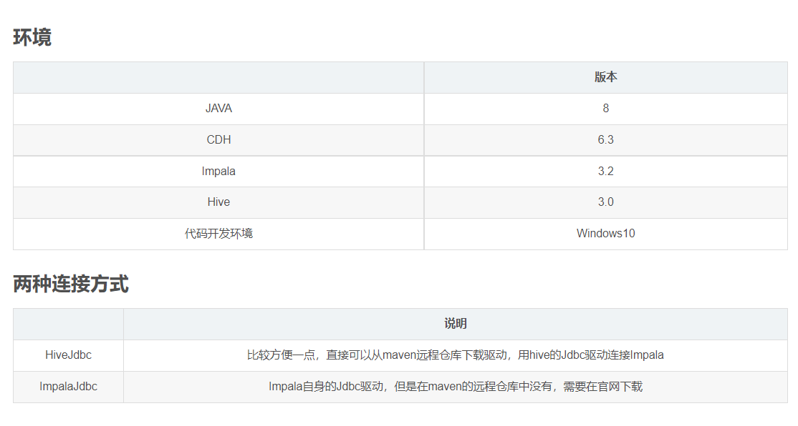Click the HiveJdbc row label
798x426 pixels.
pyautogui.click(x=67, y=355)
